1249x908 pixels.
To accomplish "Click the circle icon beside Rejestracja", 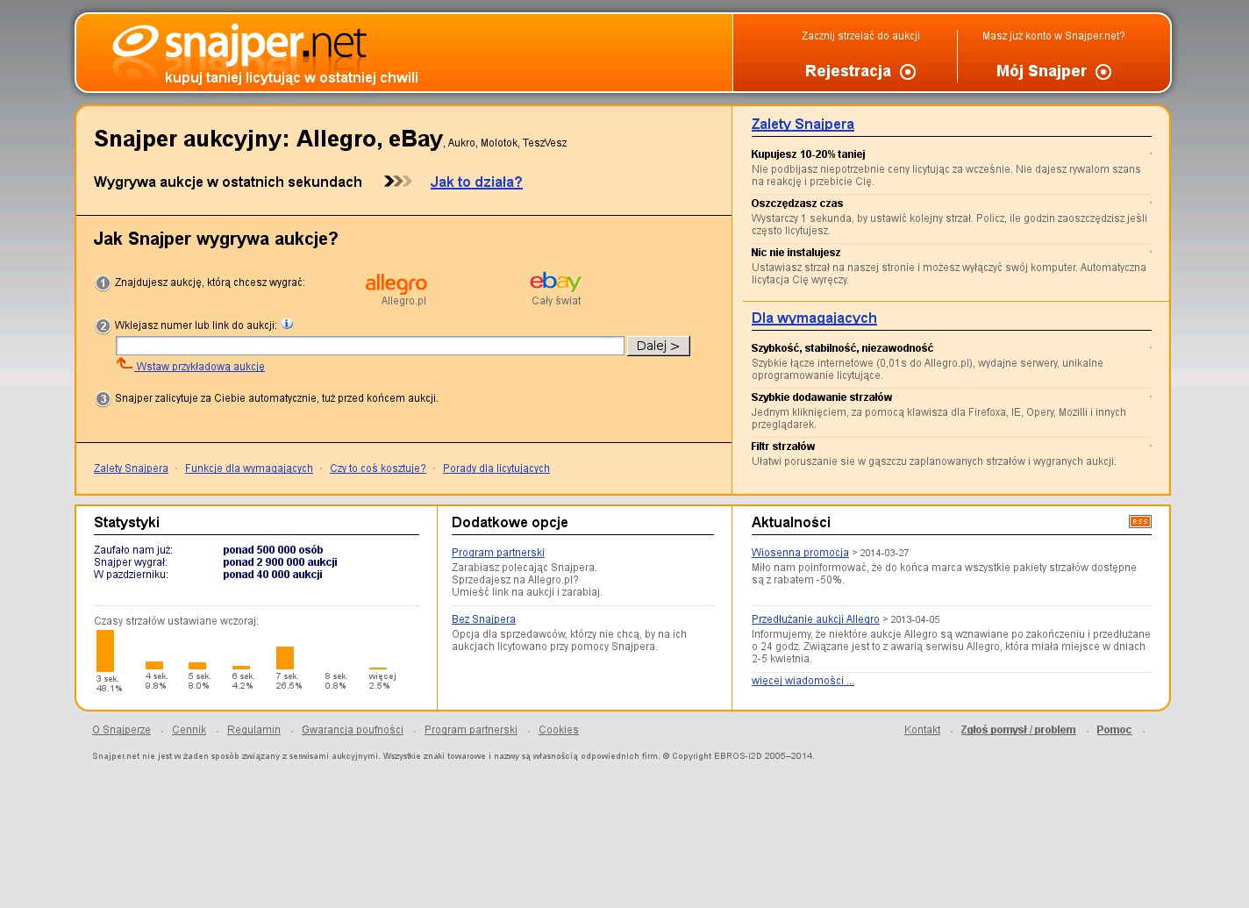I will pyautogui.click(x=908, y=72).
